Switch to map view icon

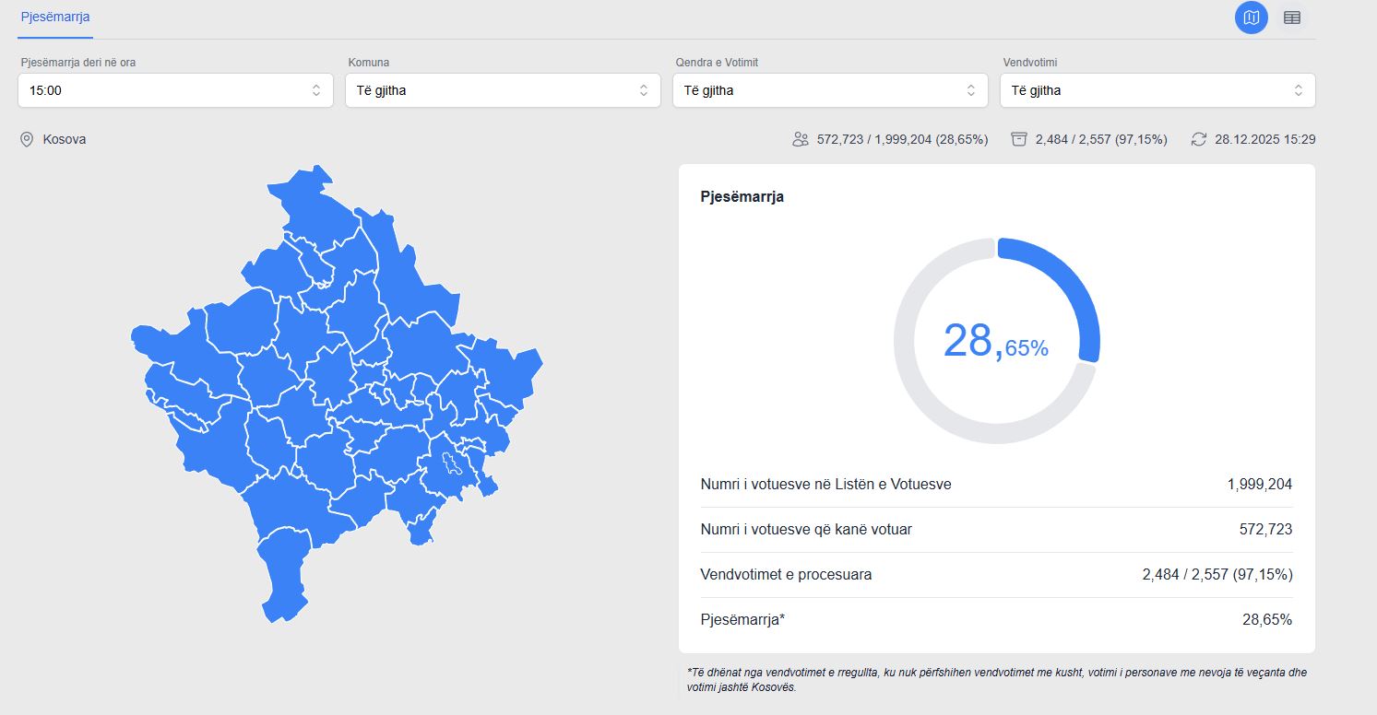[1251, 18]
